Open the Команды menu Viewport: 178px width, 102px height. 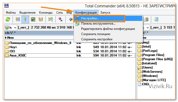(46, 13)
